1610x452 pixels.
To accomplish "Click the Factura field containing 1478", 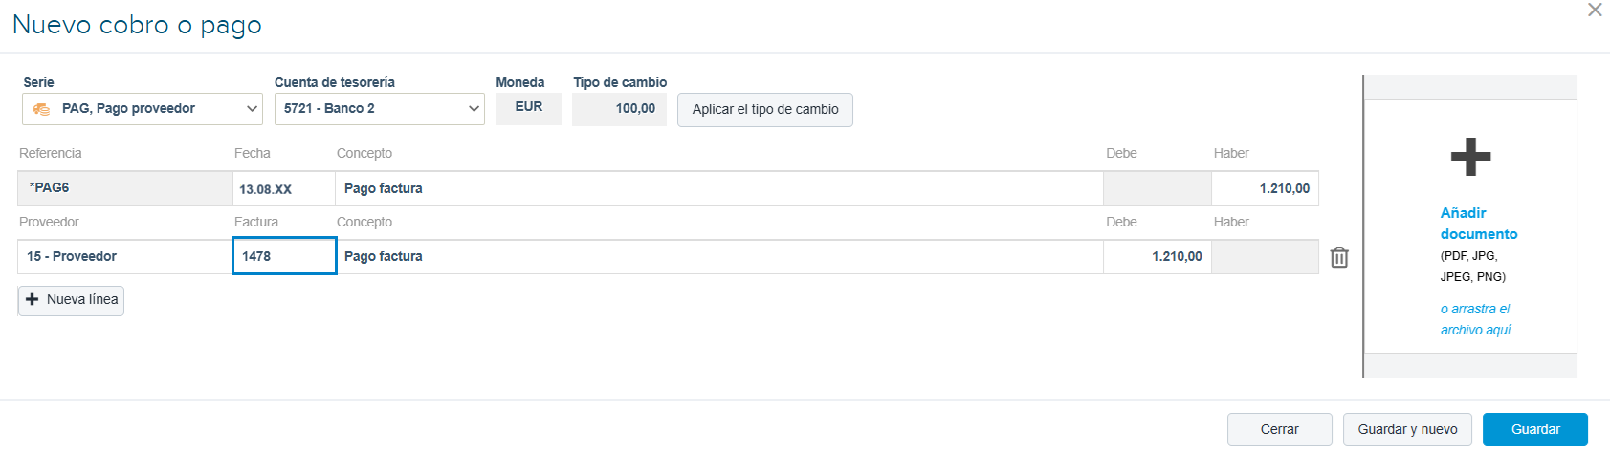I will [284, 256].
